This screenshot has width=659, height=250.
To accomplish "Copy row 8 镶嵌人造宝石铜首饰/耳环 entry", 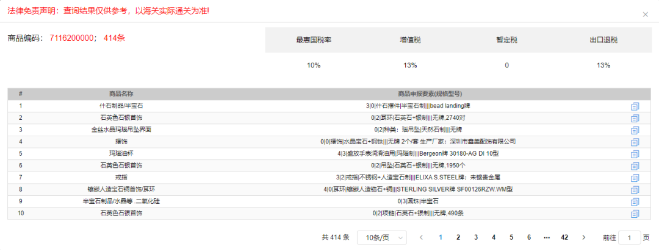I will coord(635,190).
